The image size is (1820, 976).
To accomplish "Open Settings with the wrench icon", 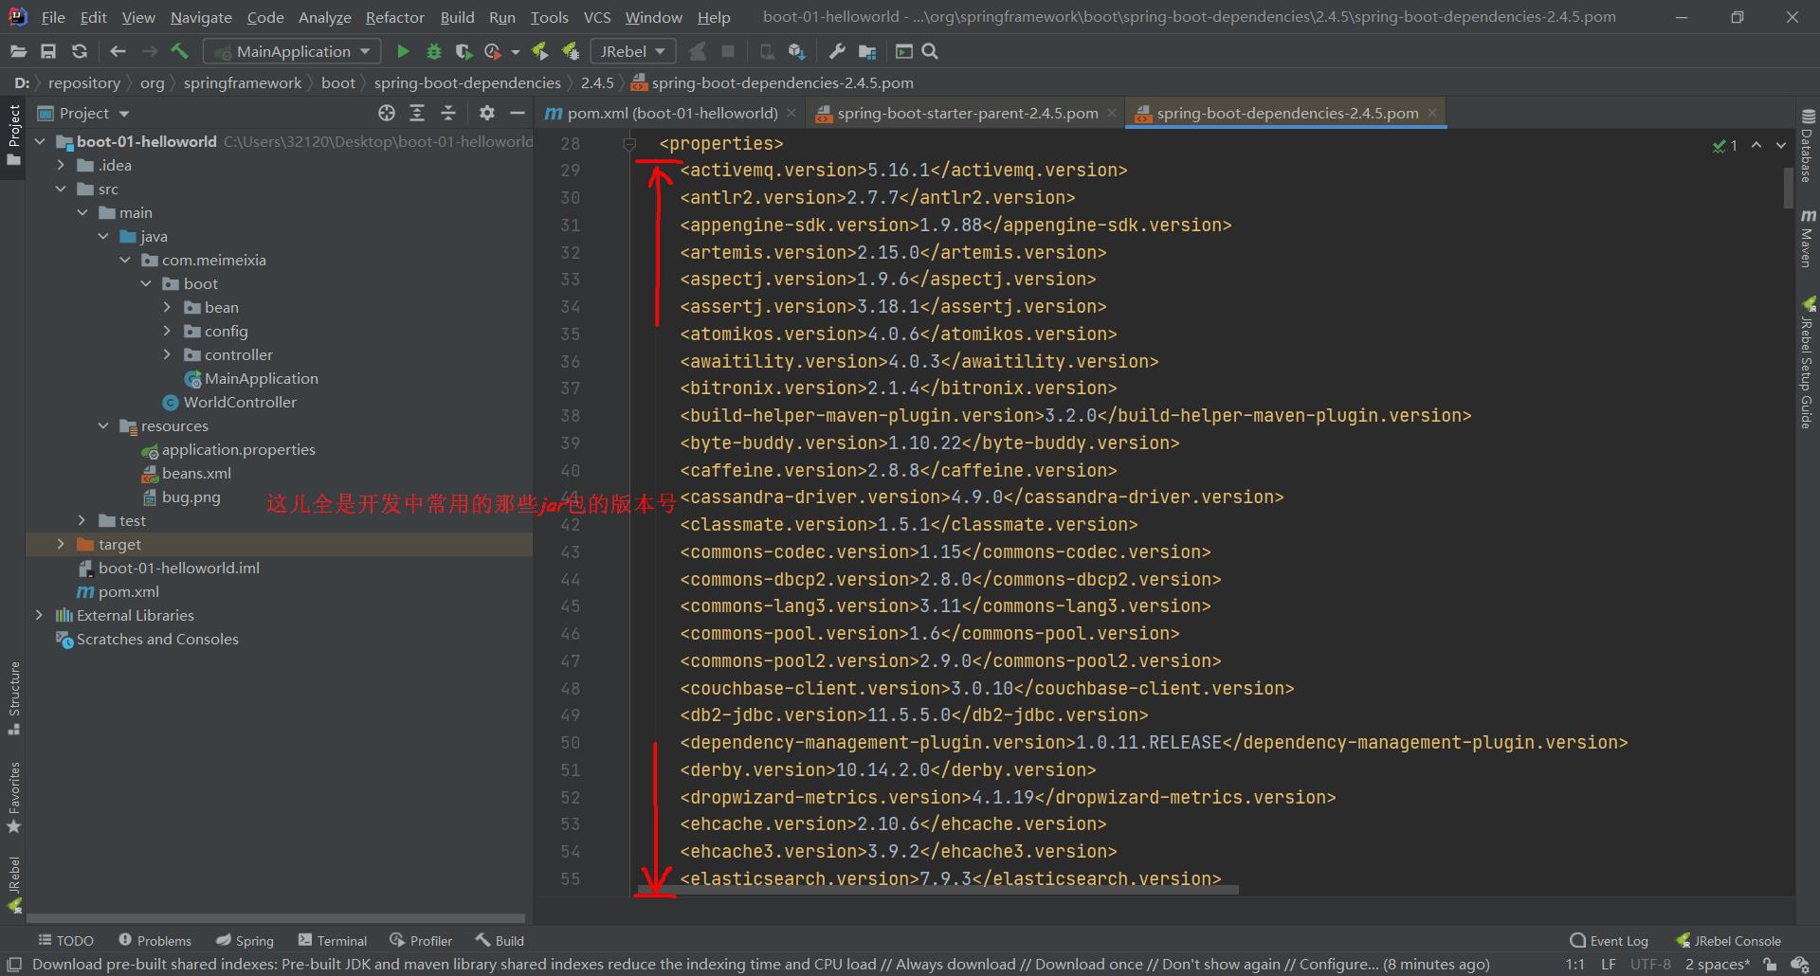I will tap(836, 51).
